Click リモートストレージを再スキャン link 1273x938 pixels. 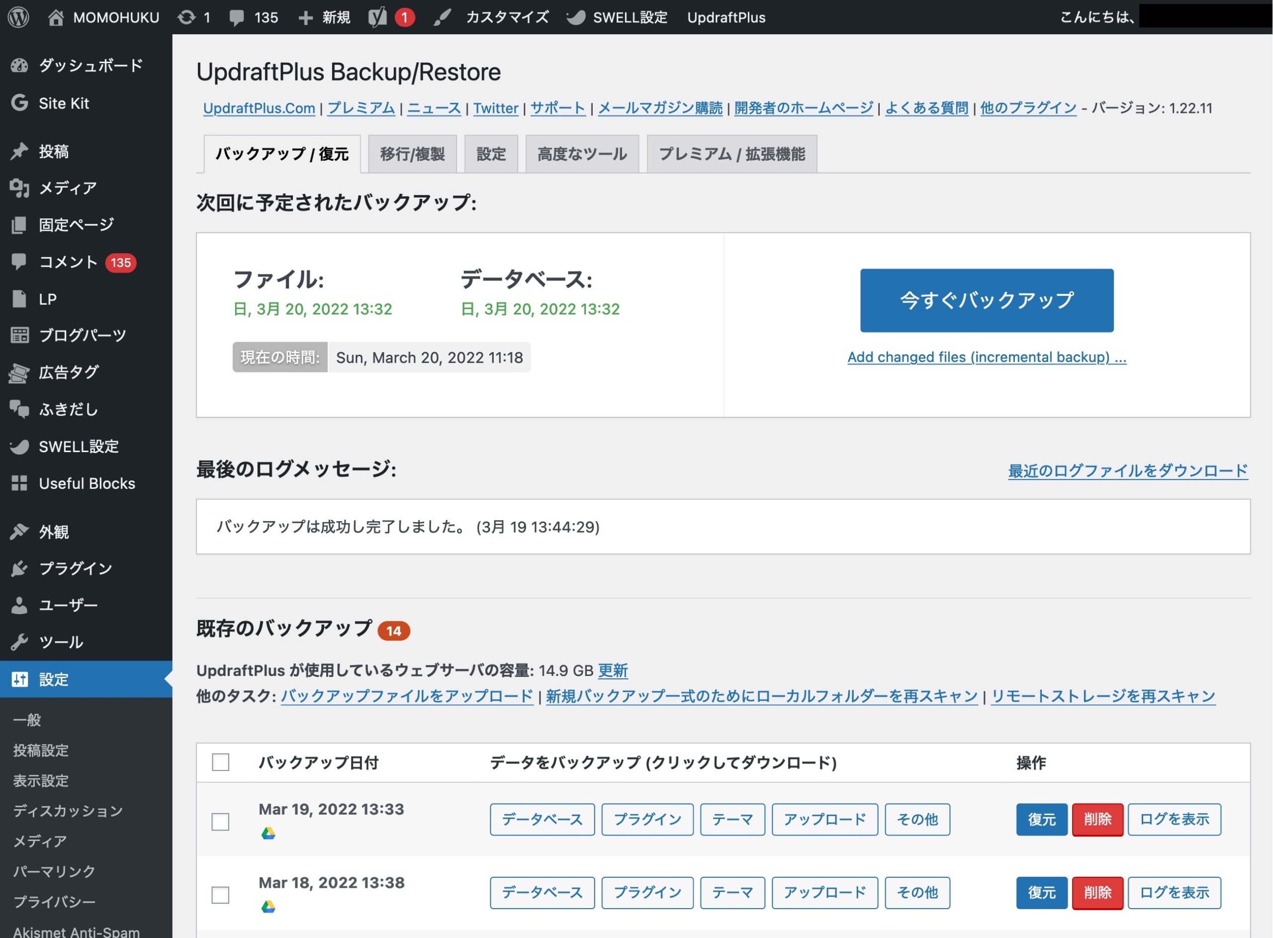coord(1103,696)
